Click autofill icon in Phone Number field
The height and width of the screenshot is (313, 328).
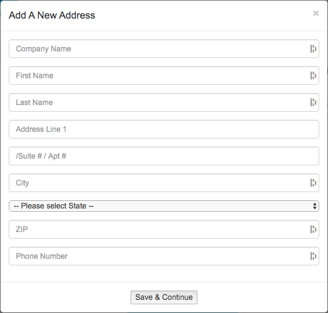point(313,256)
